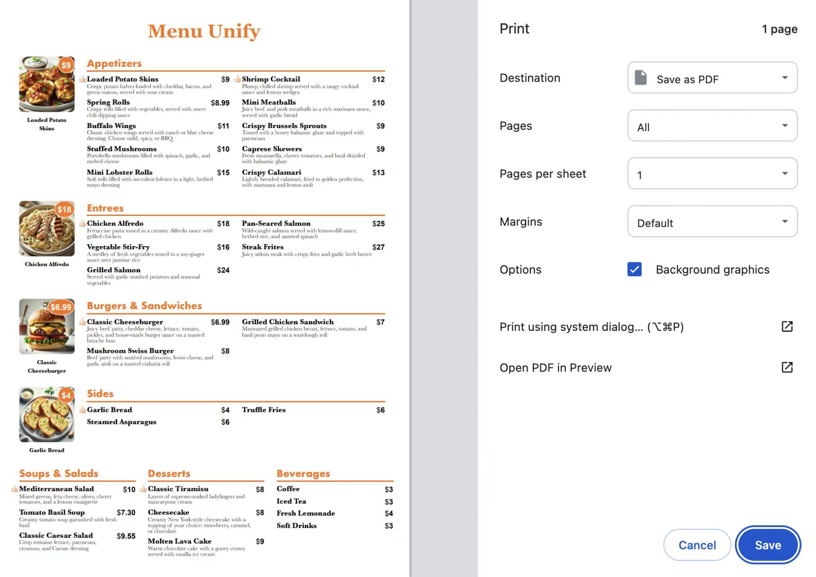Click the $9 price badge on potato skins photo
Viewport: 816px width, 577px height.
coord(66,65)
